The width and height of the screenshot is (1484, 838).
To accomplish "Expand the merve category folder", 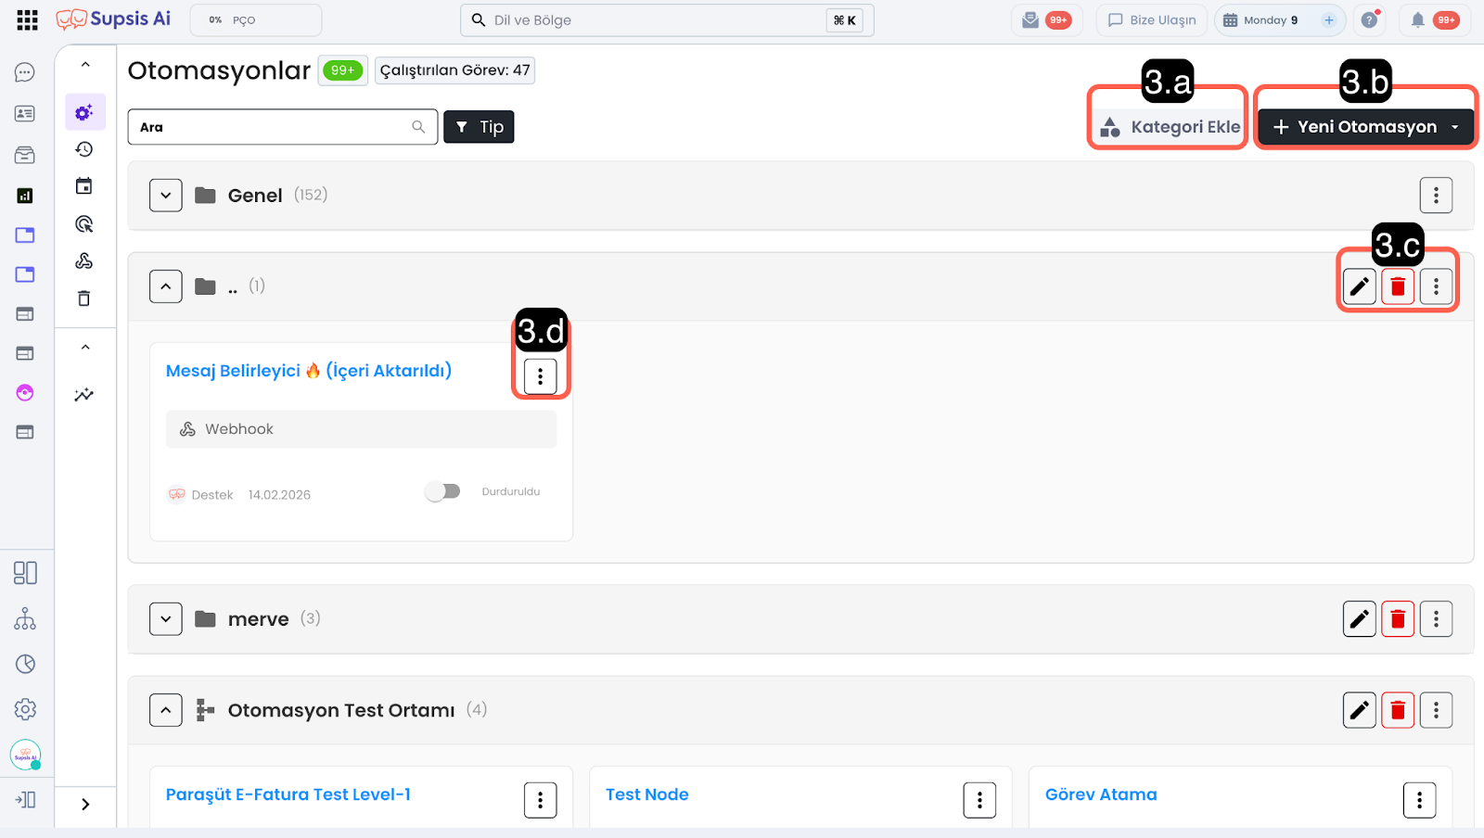I will point(166,619).
